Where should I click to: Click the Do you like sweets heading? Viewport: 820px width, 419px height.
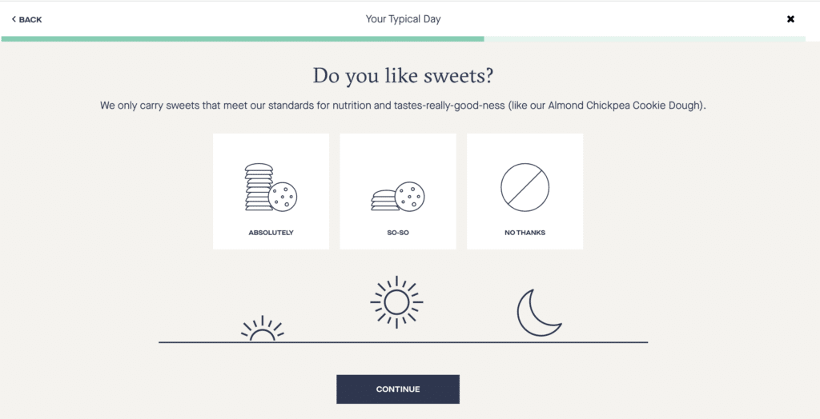(x=404, y=76)
